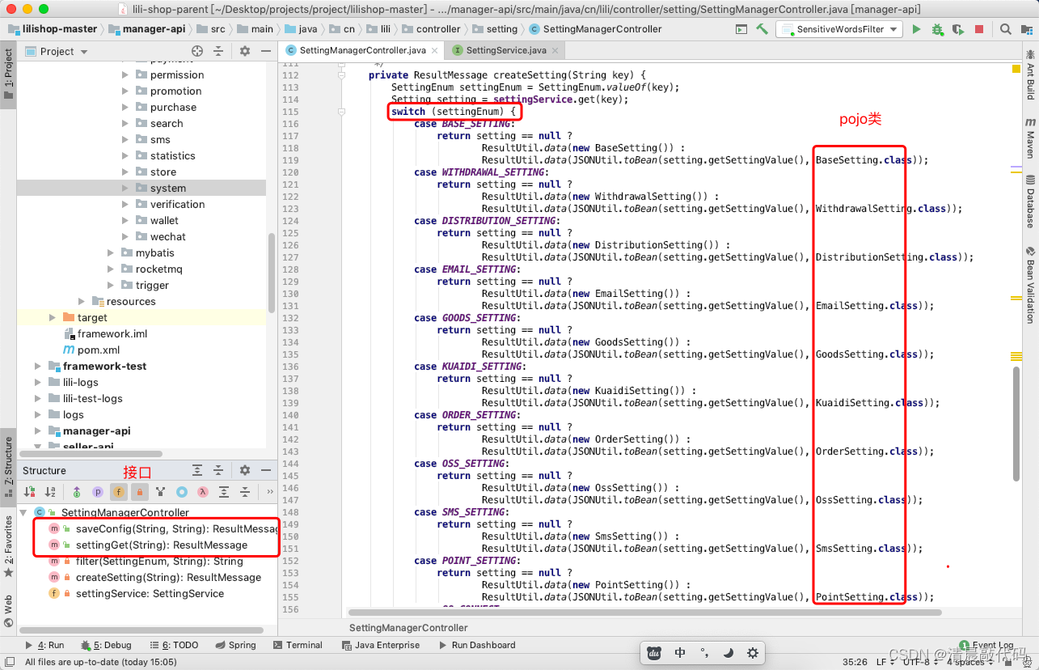Open Database tool window
This screenshot has width=1039, height=670.
coord(1030,202)
